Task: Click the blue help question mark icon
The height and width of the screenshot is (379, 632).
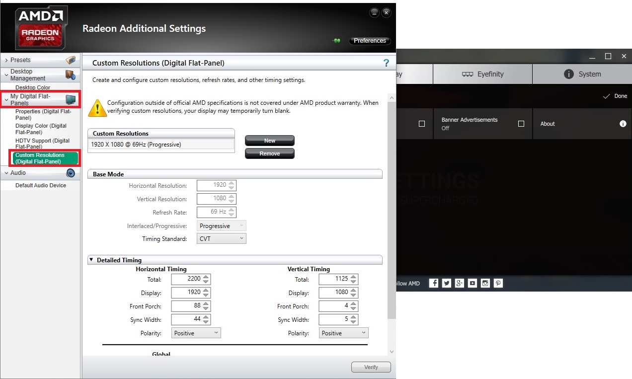Action: click(386, 63)
